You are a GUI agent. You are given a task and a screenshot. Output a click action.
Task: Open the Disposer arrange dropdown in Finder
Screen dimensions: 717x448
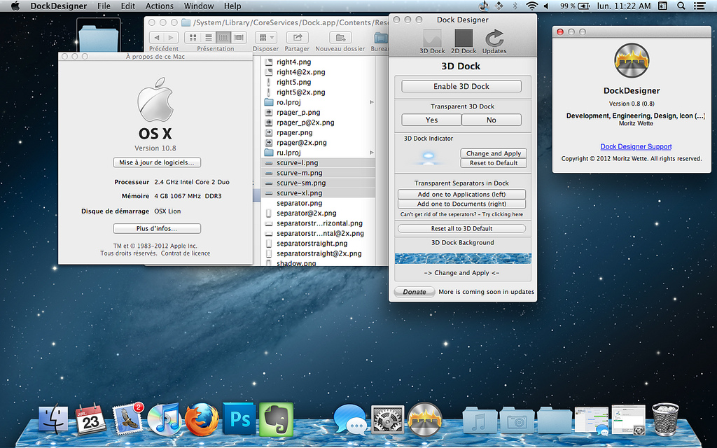click(x=265, y=38)
